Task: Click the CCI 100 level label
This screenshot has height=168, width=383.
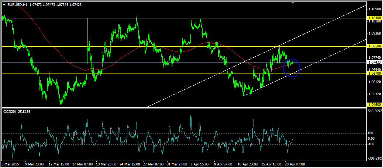Action: 370,133
